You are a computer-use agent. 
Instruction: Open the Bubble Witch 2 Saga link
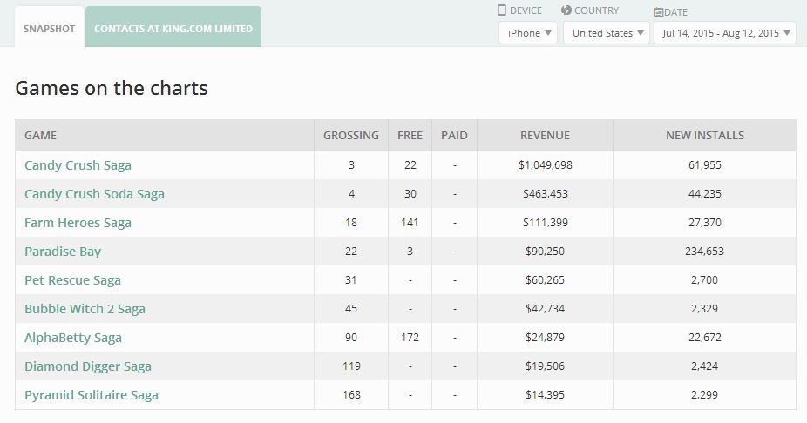(85, 309)
